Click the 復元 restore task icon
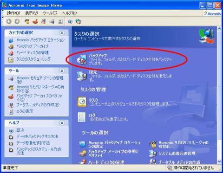223x173 pixels. [x=82, y=76]
